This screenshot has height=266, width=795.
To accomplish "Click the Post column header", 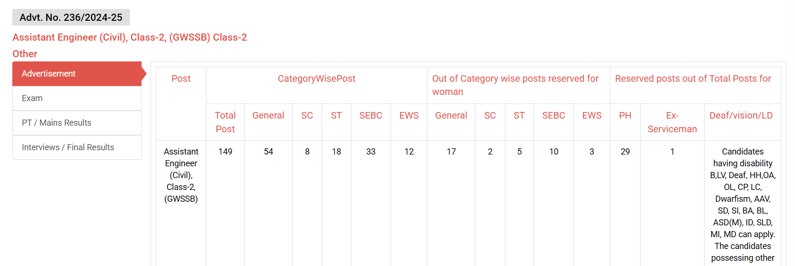I will 181,79.
